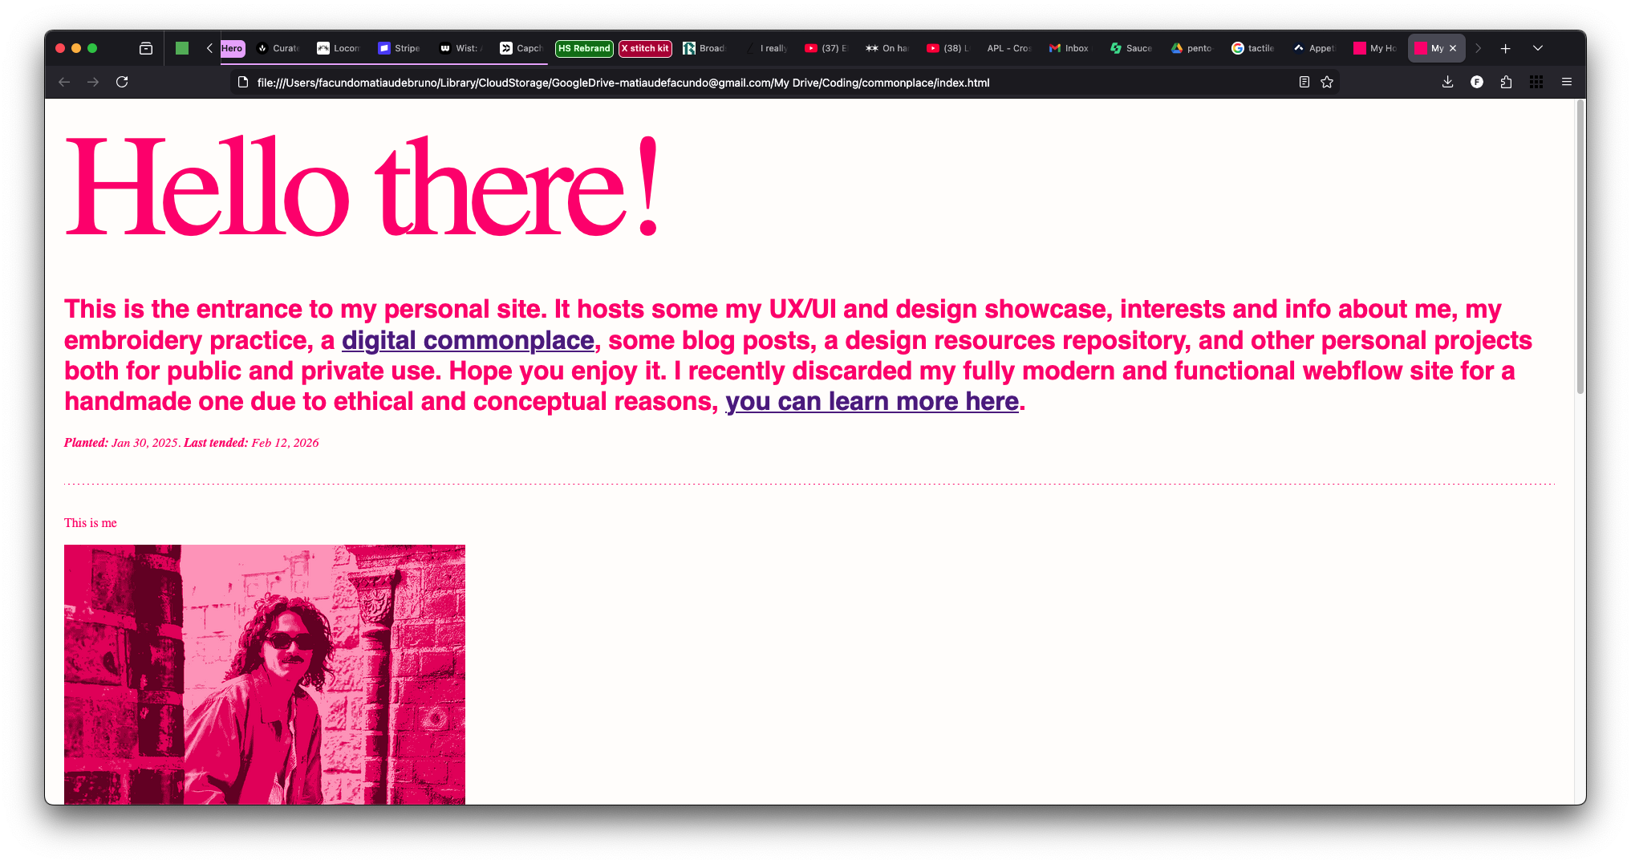Screen dimensions: 1631x864
Task: Click the green square pinned tab
Action: pyautogui.click(x=182, y=48)
